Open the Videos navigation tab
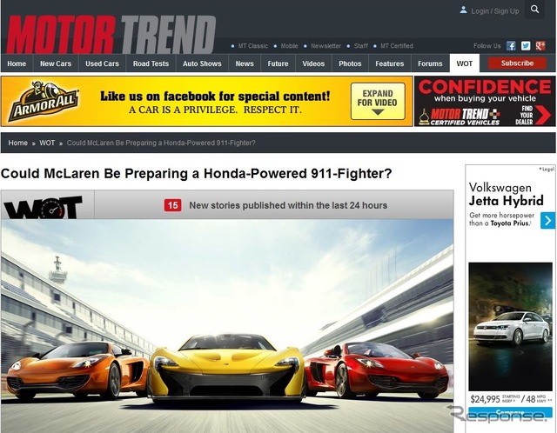Image resolution: width=557 pixels, height=433 pixels. pyautogui.click(x=313, y=63)
